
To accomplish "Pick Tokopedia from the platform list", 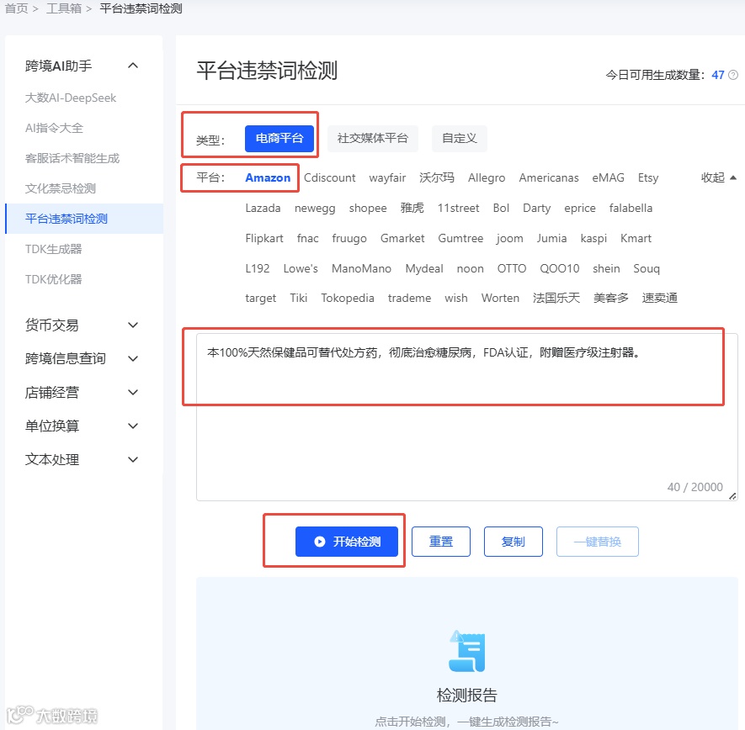I will tap(348, 298).
